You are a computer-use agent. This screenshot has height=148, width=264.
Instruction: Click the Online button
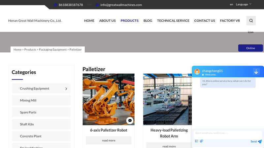(x=250, y=48)
